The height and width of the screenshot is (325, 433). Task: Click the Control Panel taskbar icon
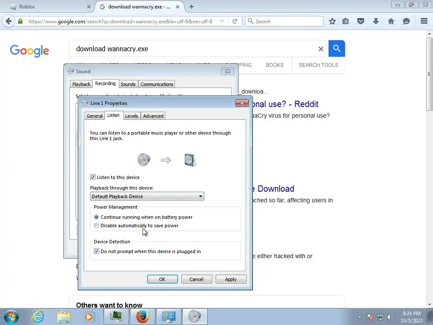(168, 317)
